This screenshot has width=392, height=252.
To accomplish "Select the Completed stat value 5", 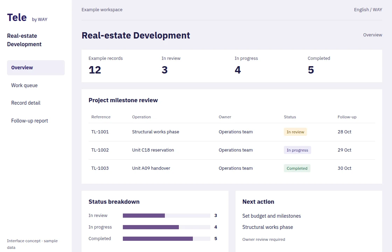I will click(x=311, y=70).
